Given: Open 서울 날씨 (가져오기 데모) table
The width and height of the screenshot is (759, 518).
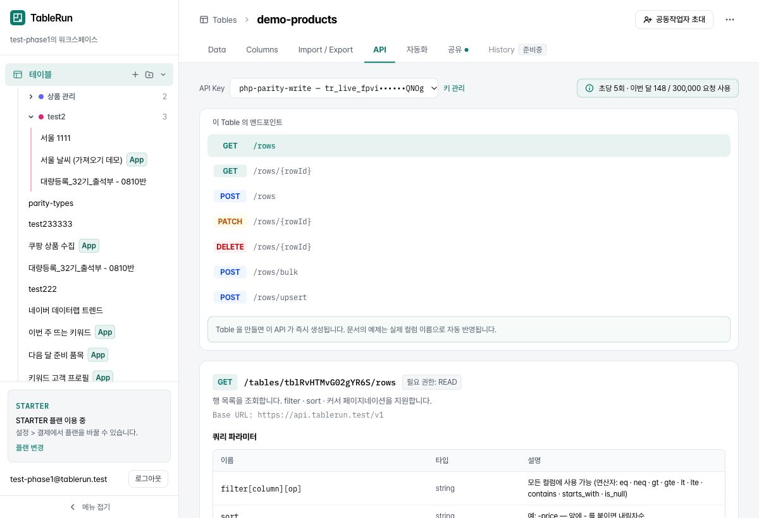Looking at the screenshot, I should coord(82,160).
